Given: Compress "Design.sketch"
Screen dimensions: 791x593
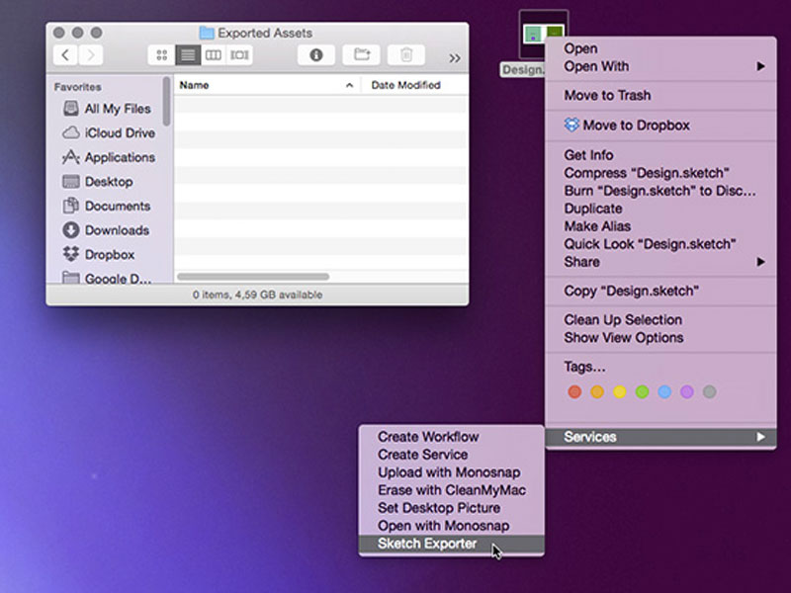Looking at the screenshot, I should point(660,173).
